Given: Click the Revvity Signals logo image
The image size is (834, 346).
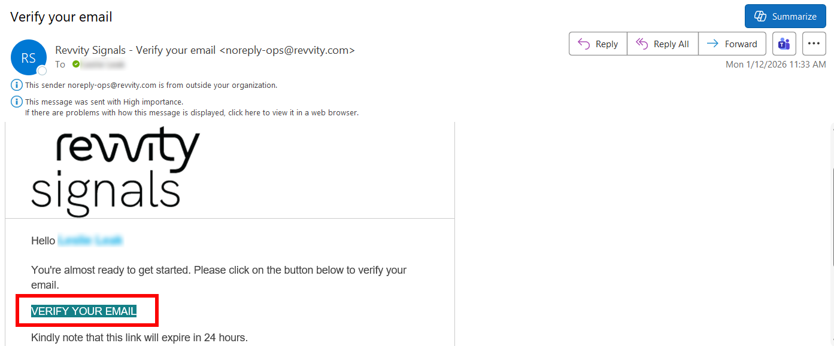Looking at the screenshot, I should point(115,171).
